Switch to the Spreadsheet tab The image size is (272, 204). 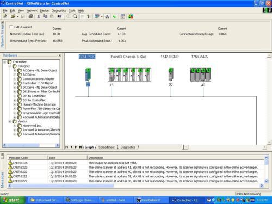(x=107, y=147)
